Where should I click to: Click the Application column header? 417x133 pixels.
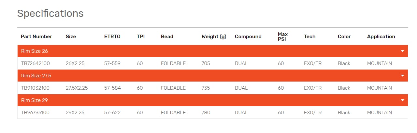pos(381,37)
